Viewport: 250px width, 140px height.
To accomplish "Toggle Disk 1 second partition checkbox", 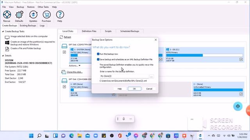I will point(161,59).
